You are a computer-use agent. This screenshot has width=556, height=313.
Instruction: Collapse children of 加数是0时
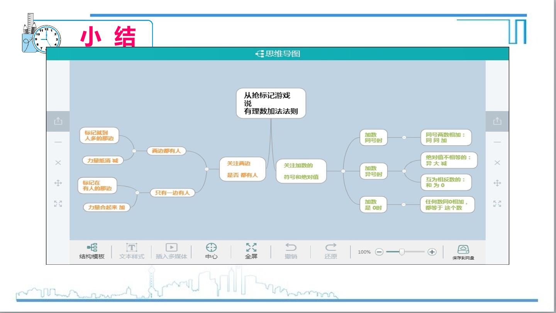[404, 204]
